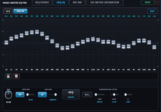Click the 40 Hz band fader
Screen dimensions: 161x112
point(17,37)
